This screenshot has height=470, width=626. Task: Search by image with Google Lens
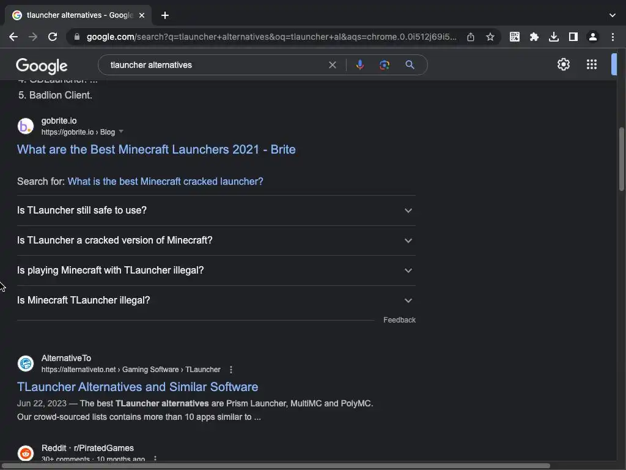pyautogui.click(x=385, y=65)
